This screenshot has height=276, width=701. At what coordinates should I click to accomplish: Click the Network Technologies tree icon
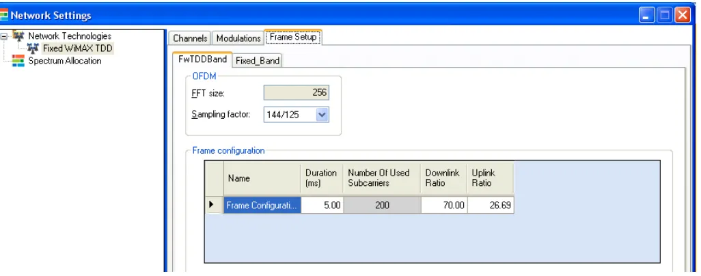point(18,36)
